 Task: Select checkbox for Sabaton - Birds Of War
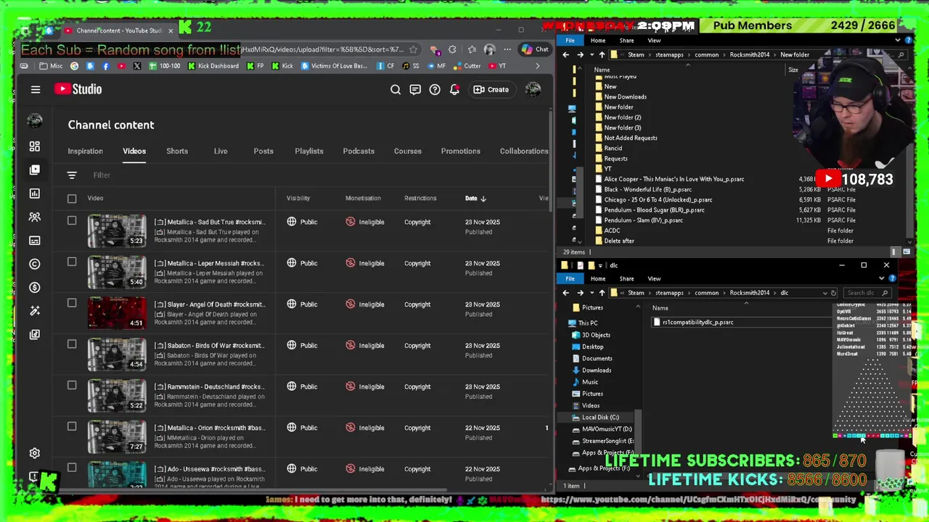click(72, 344)
